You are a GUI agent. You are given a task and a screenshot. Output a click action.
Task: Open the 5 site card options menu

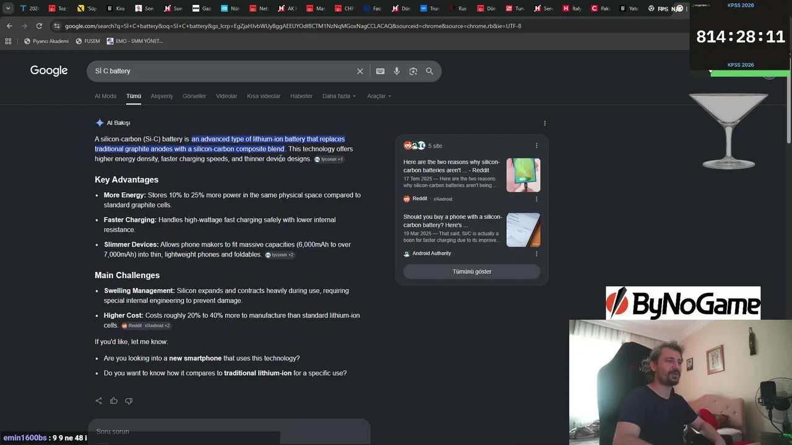pyautogui.click(x=536, y=146)
